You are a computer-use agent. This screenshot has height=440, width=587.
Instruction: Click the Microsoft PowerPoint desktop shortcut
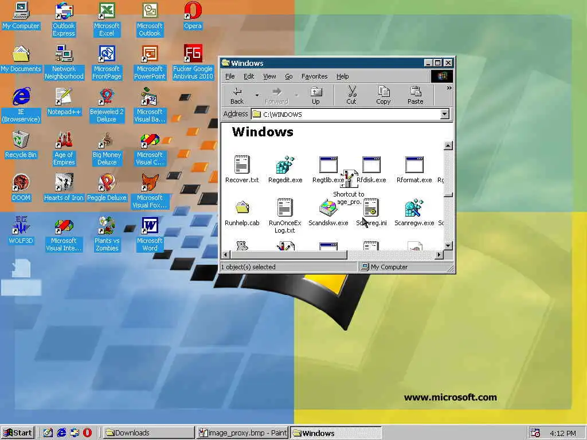[150, 62]
